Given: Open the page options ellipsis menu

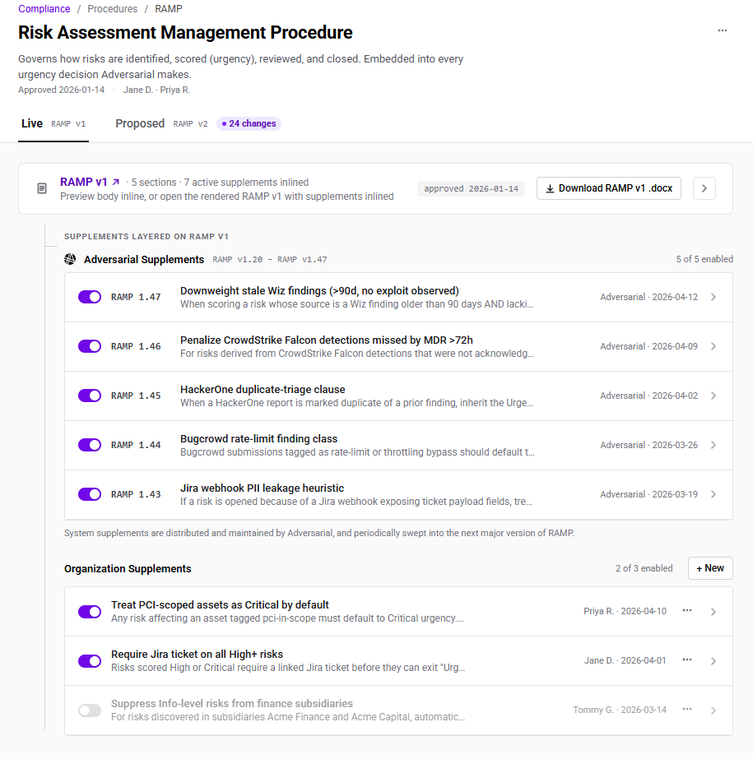Looking at the screenshot, I should (722, 30).
